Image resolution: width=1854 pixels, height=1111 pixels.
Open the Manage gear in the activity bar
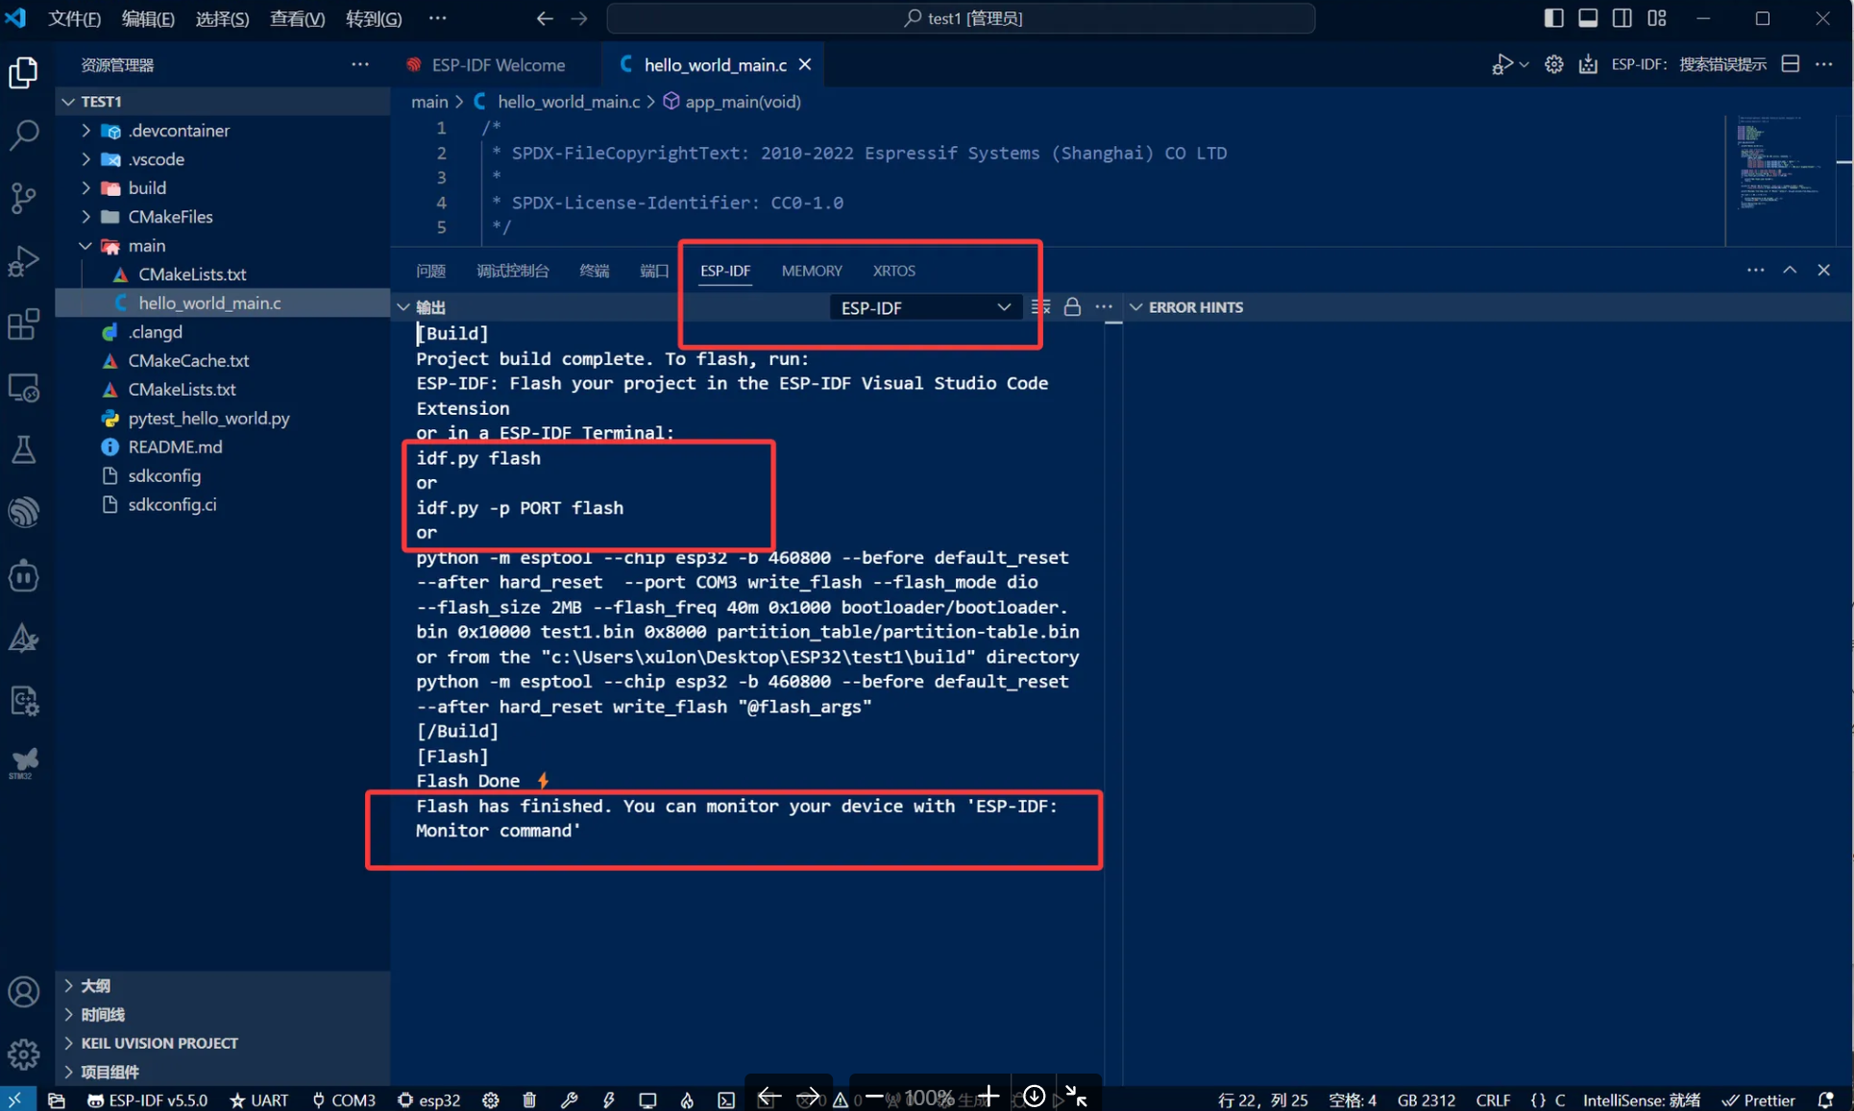click(23, 1054)
